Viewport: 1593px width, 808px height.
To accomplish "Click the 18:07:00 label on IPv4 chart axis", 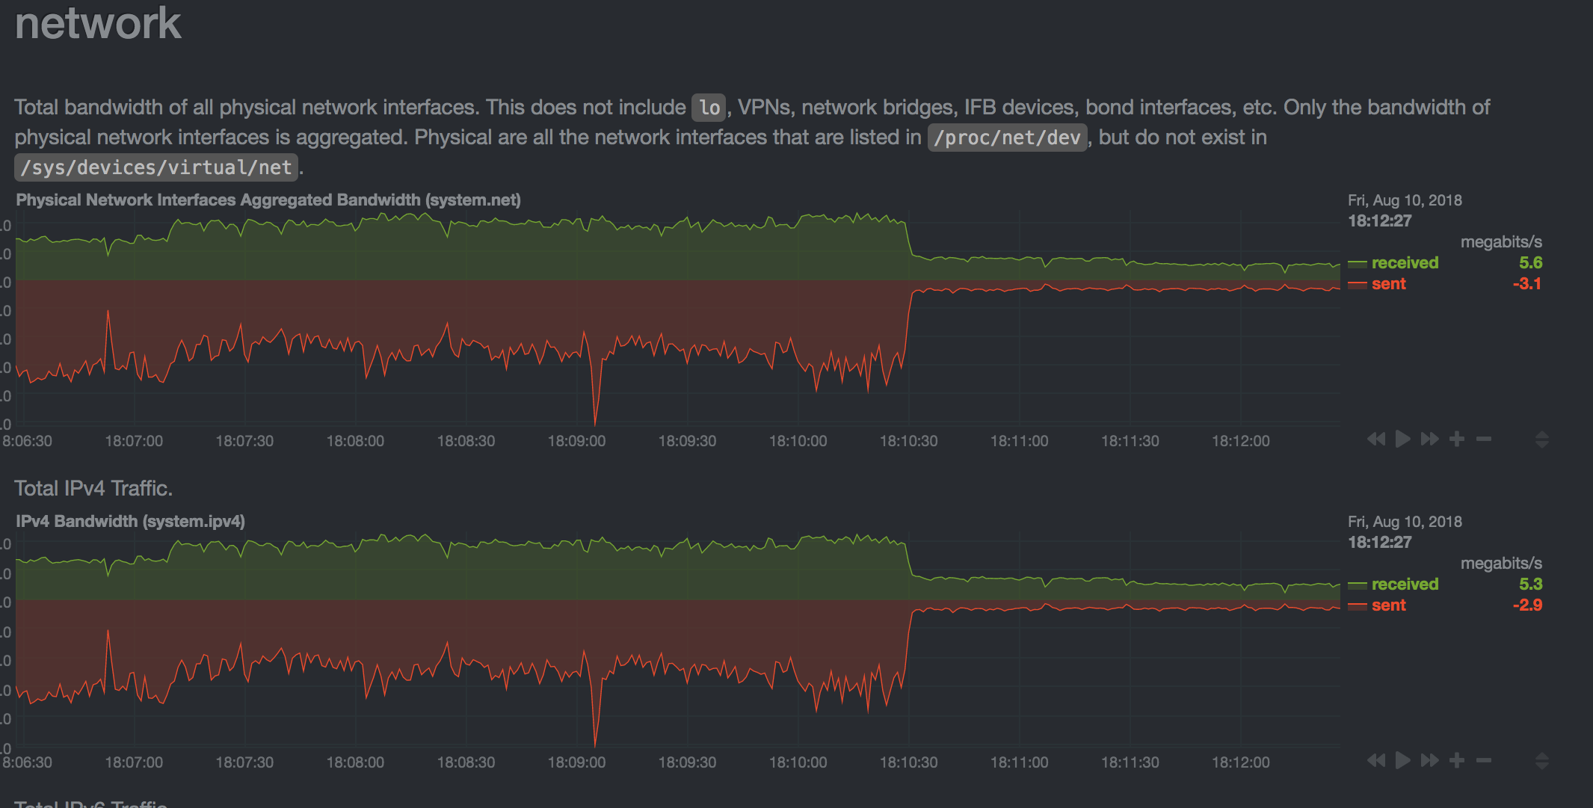I will point(134,762).
